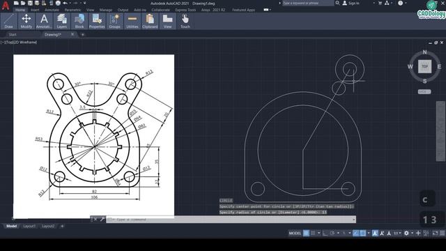The height and width of the screenshot is (251, 446).
Task: Expand the Layers ribbon panel
Action: (62, 21)
